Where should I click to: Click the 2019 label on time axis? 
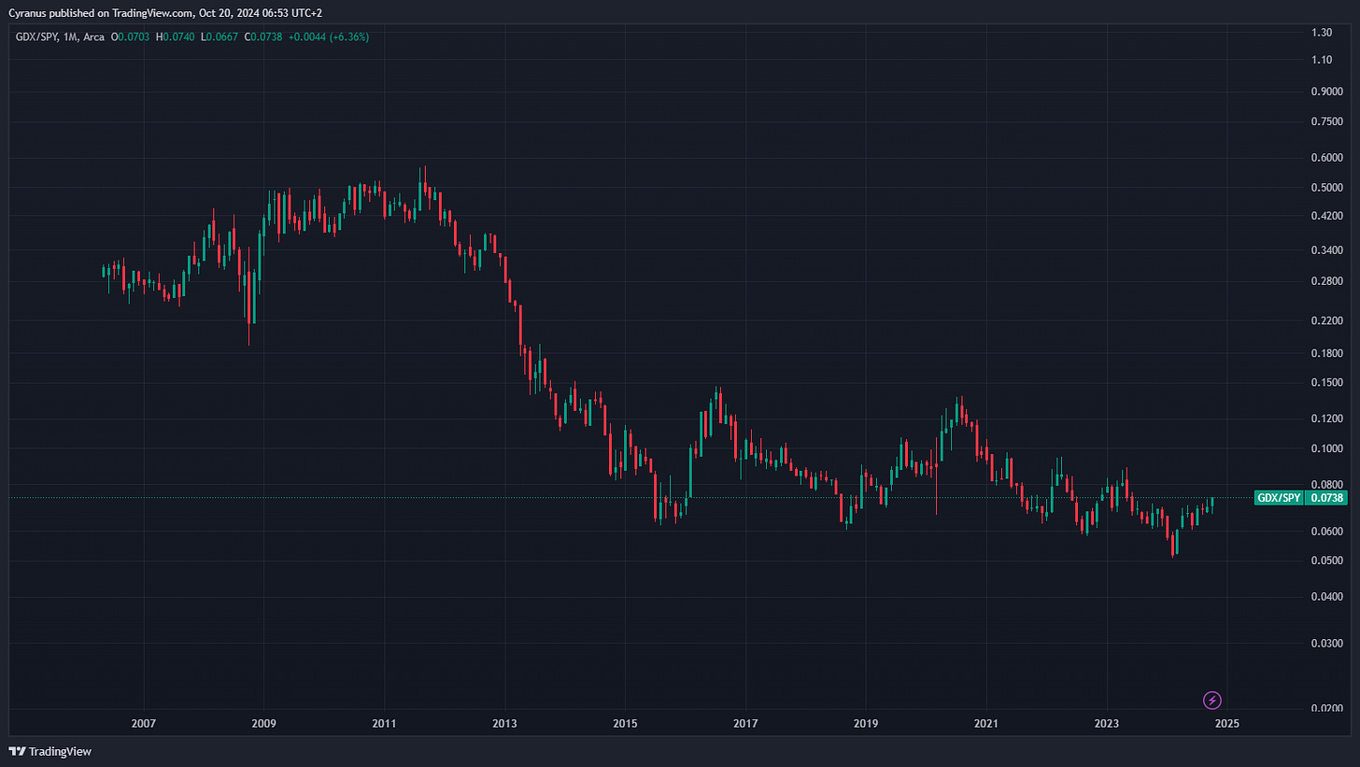[866, 723]
